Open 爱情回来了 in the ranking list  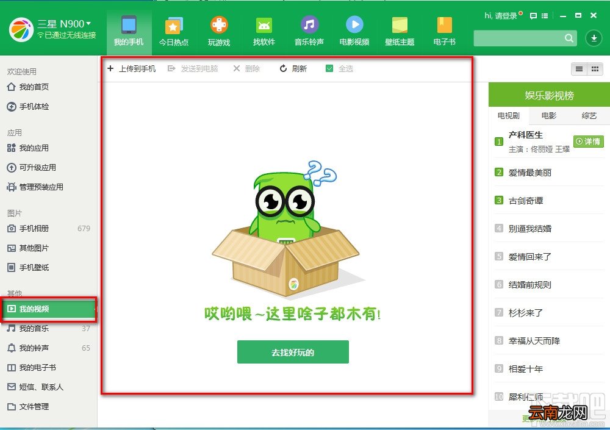pyautogui.click(x=530, y=256)
